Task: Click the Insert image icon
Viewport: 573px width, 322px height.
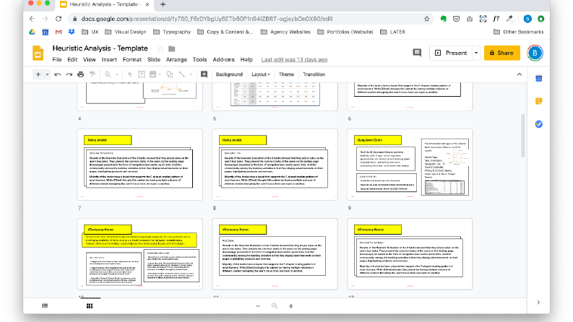Action: click(x=152, y=74)
